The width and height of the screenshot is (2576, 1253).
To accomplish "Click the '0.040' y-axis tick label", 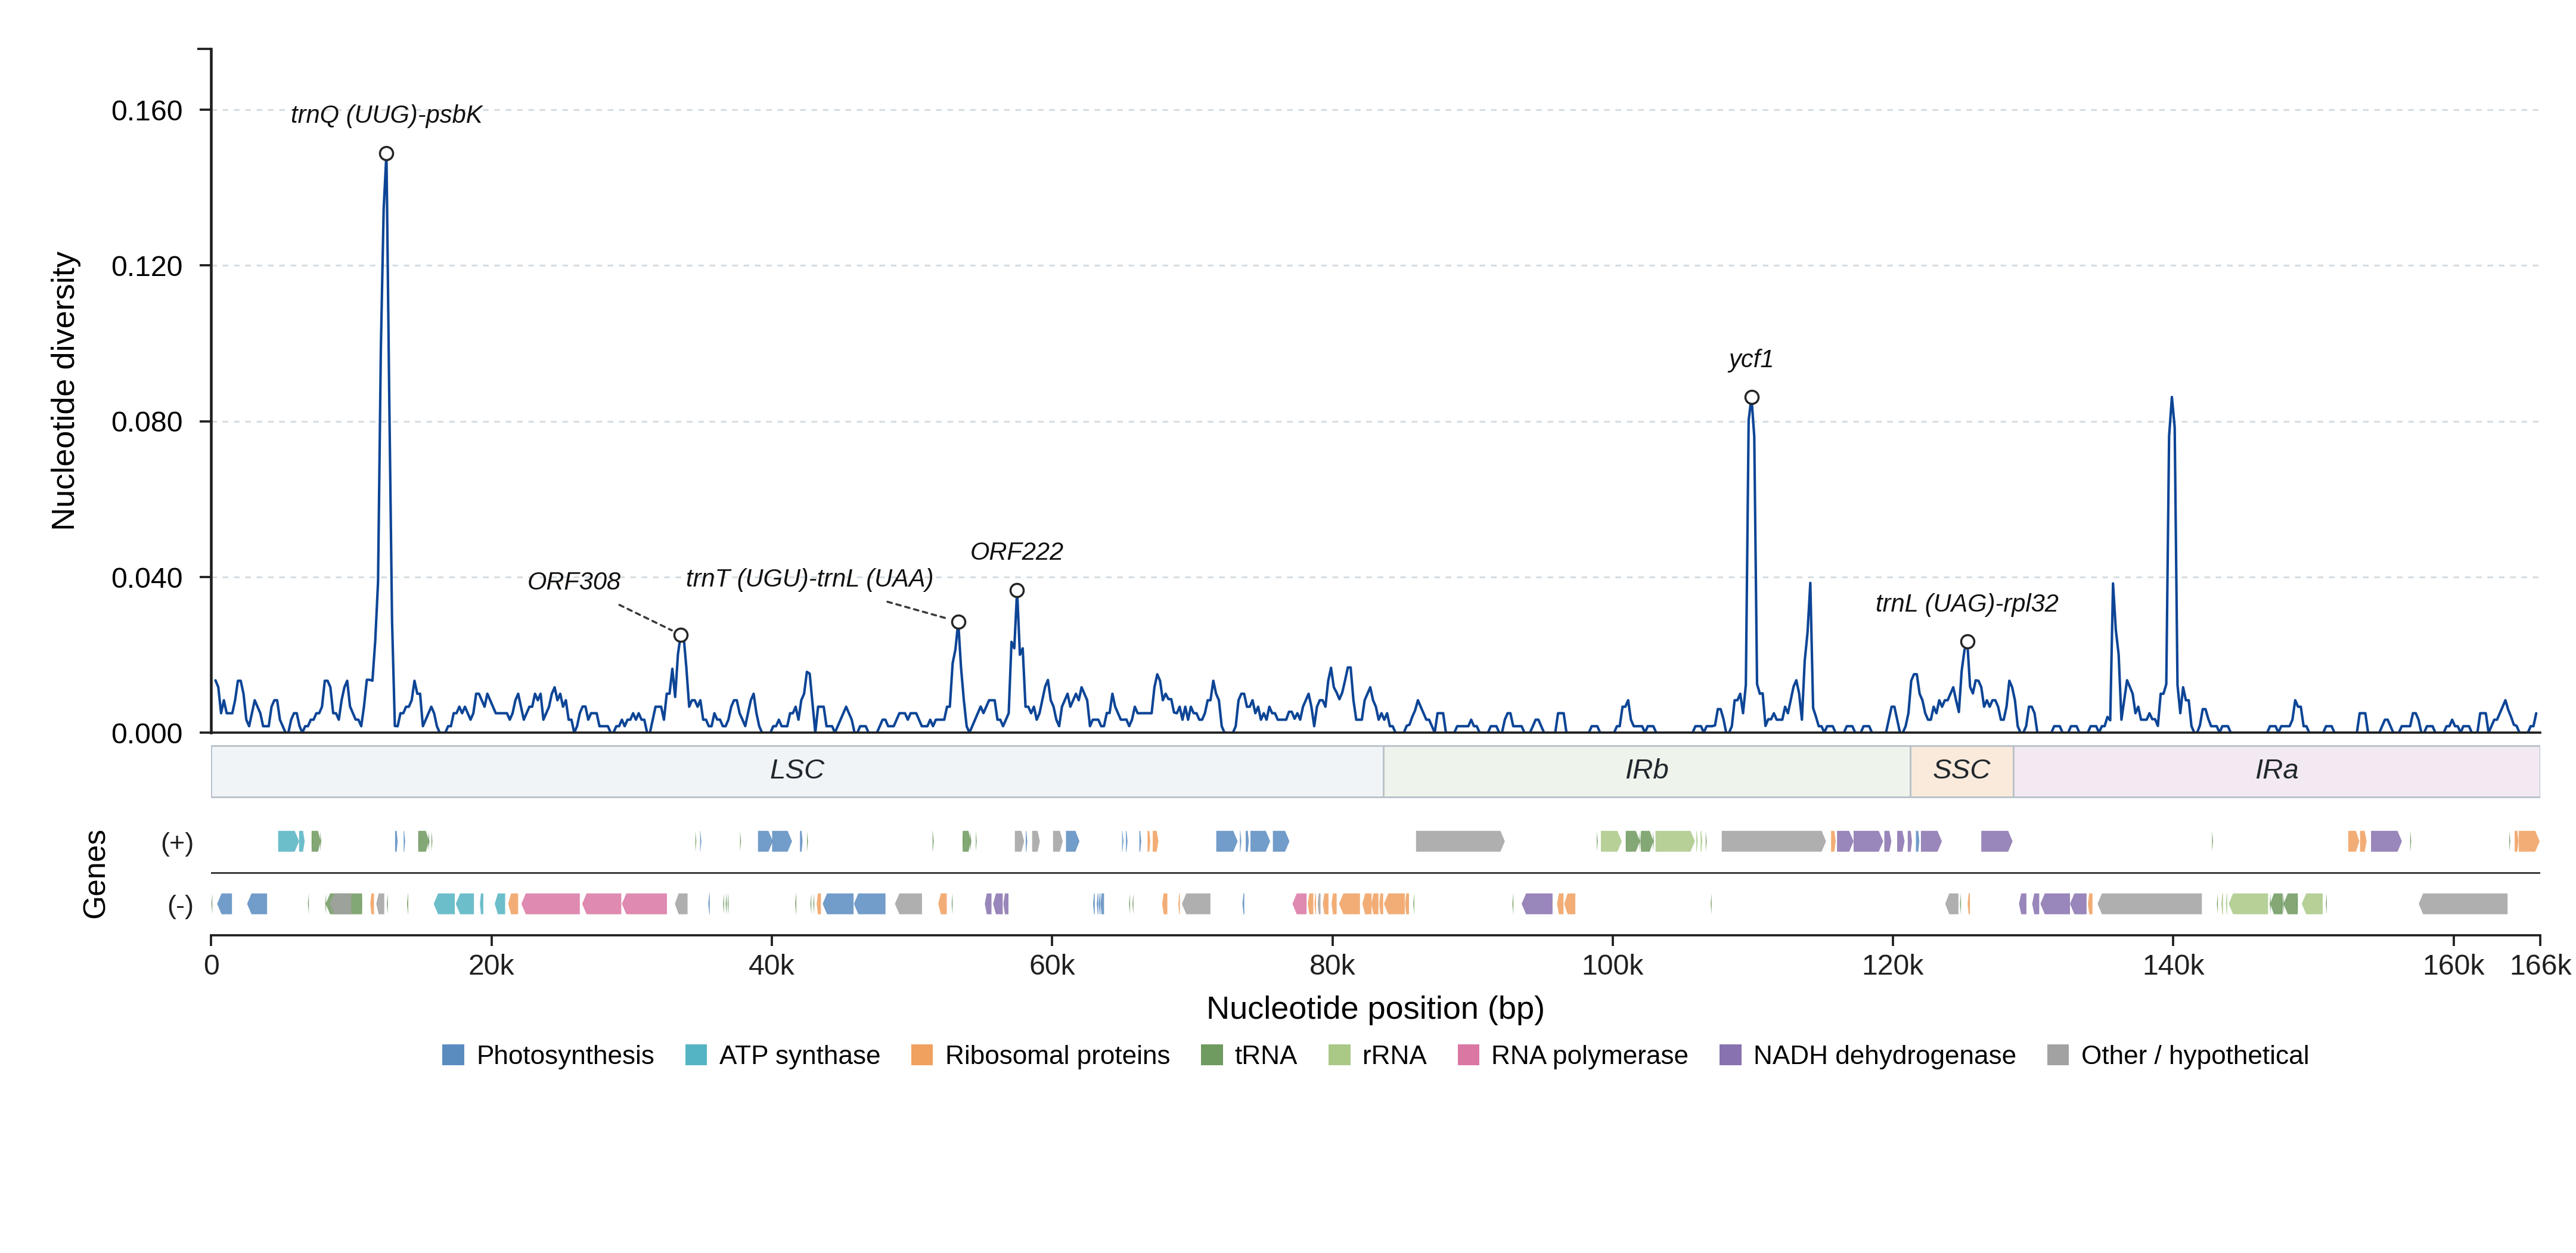I will click(147, 578).
